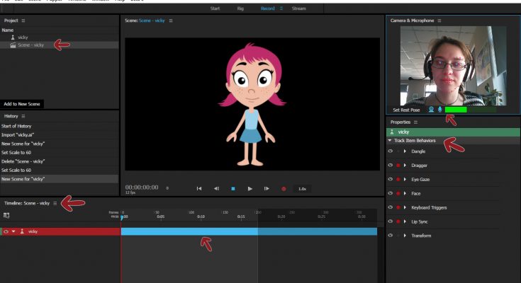The image size is (521, 283).
Task: Step forward one frame
Action: [x=267, y=188]
